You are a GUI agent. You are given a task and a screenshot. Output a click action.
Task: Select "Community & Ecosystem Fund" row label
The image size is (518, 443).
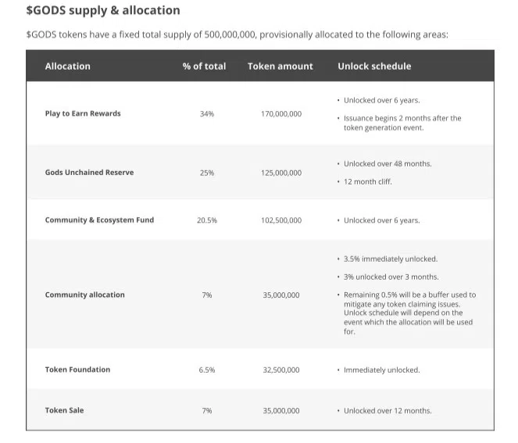point(99,220)
